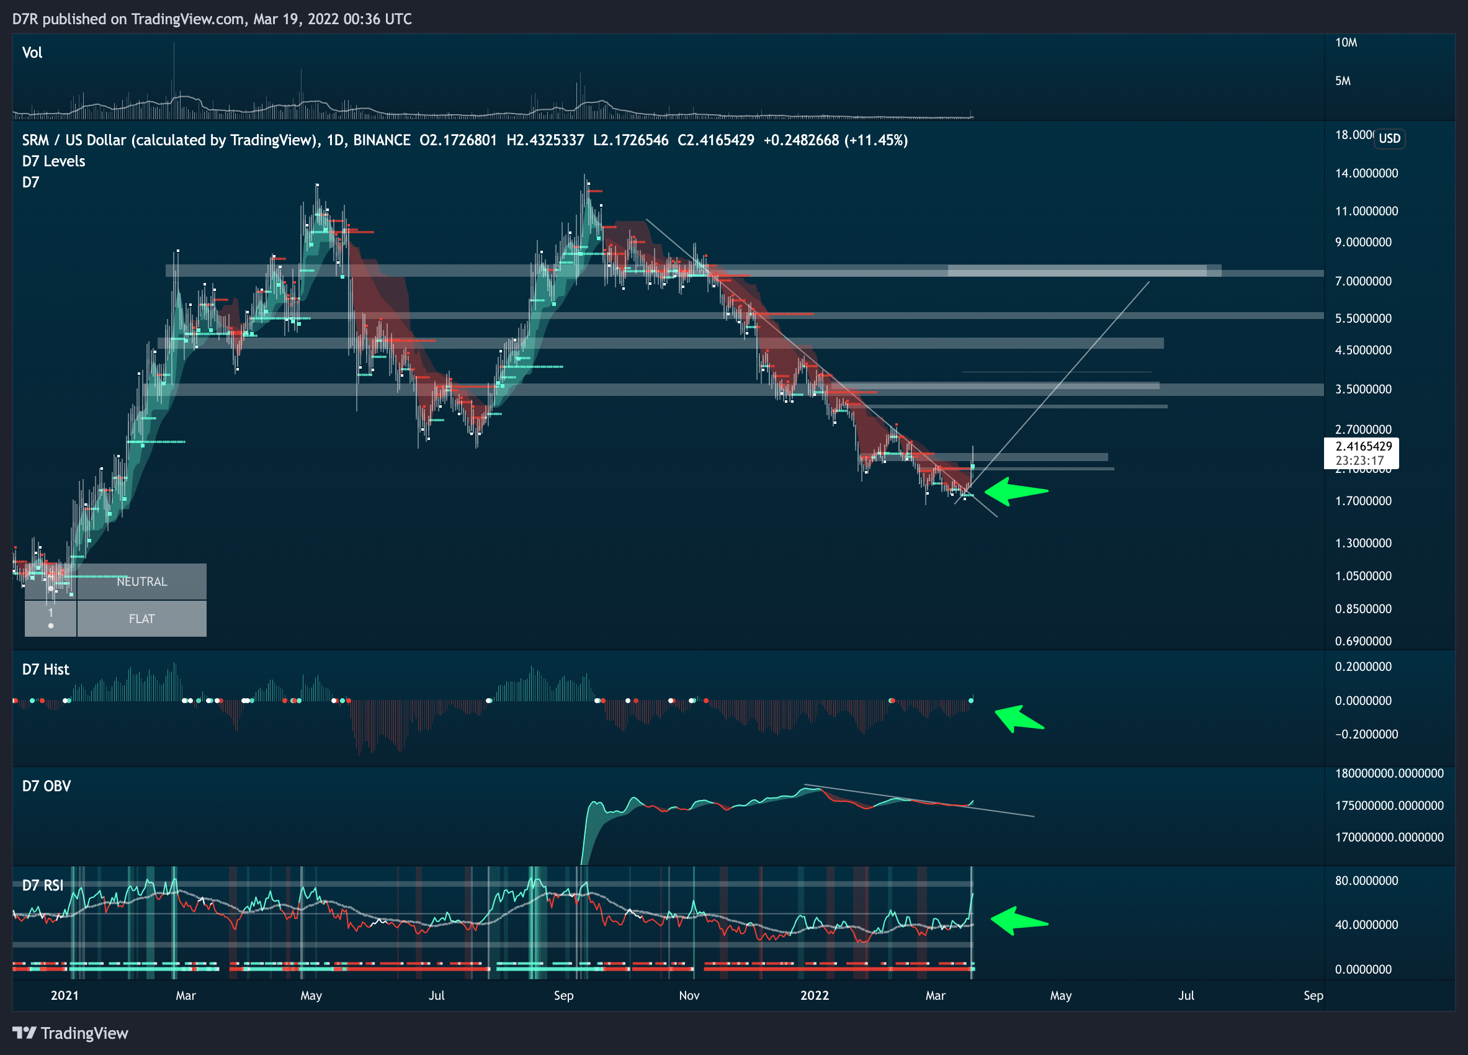Click the D7R published header text

coord(212,19)
